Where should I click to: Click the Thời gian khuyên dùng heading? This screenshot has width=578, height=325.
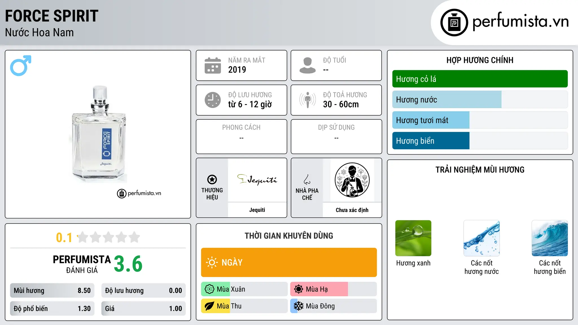(x=289, y=236)
